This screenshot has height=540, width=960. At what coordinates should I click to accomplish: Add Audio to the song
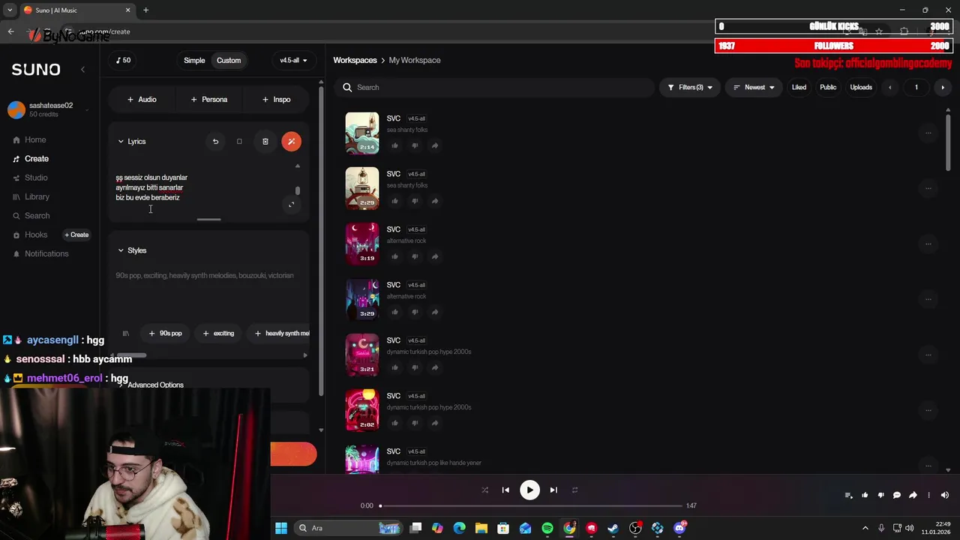(x=142, y=99)
